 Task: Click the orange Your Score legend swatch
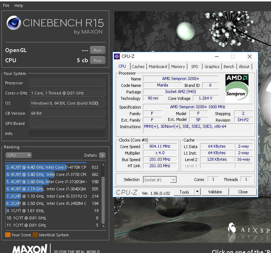[8, 235]
